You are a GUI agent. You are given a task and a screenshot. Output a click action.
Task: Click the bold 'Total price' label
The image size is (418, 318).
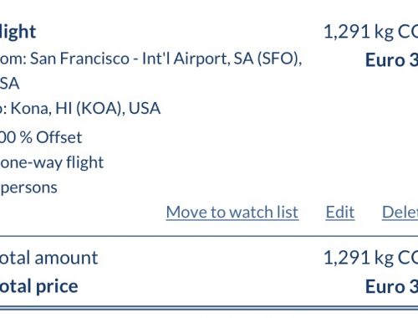click(39, 286)
